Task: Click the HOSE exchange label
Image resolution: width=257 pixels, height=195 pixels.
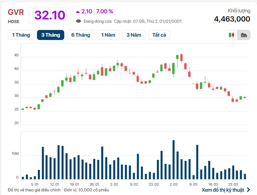Action: click(x=13, y=21)
